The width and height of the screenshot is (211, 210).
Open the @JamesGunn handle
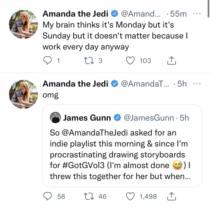[149, 118]
